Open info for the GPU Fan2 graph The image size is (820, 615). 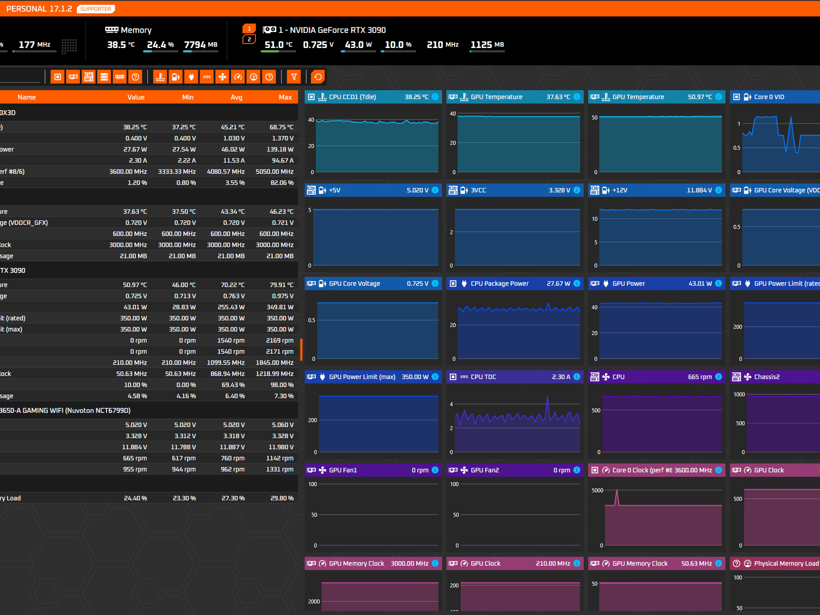tap(577, 470)
